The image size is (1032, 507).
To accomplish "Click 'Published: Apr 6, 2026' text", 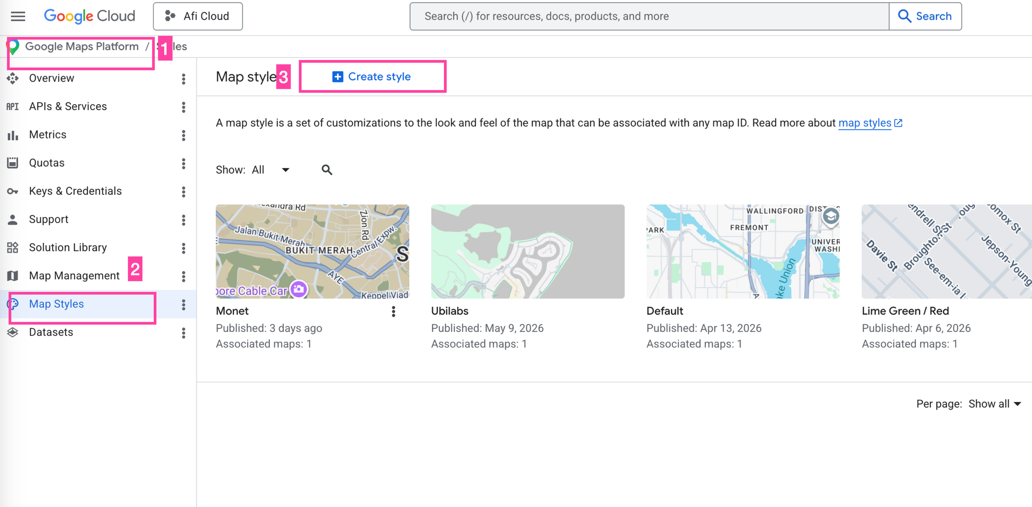I will [916, 328].
